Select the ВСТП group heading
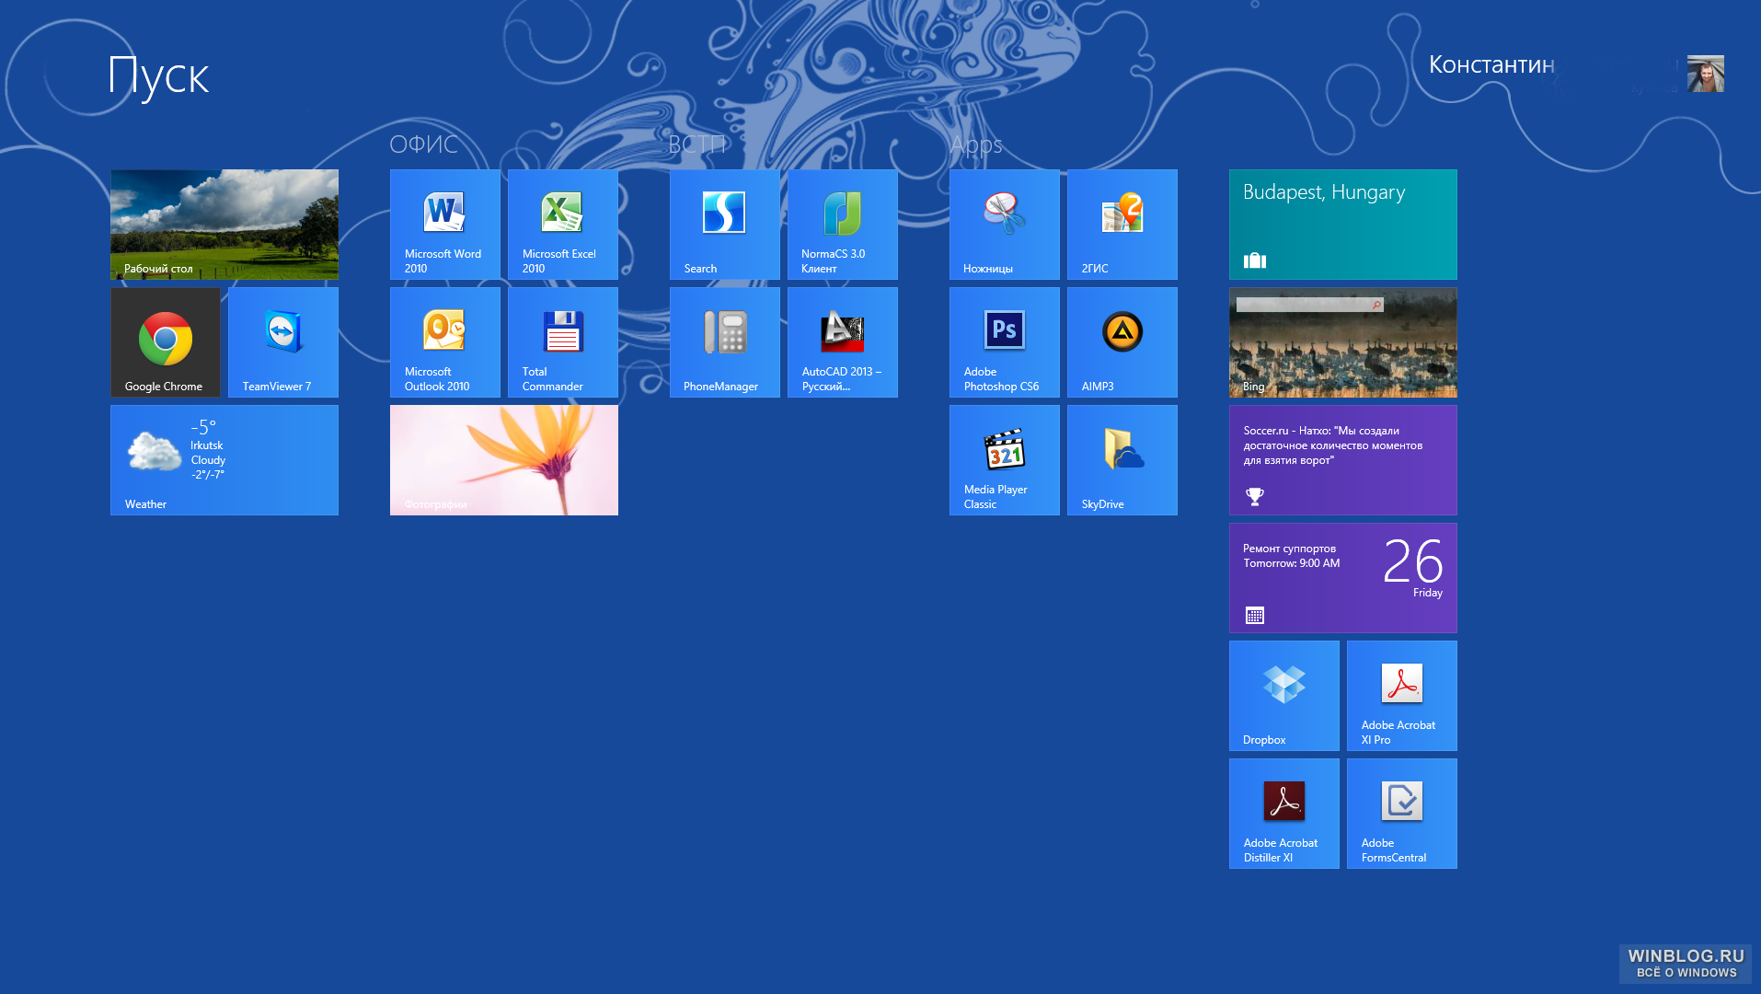Screen dimensions: 1761x994 (697, 144)
